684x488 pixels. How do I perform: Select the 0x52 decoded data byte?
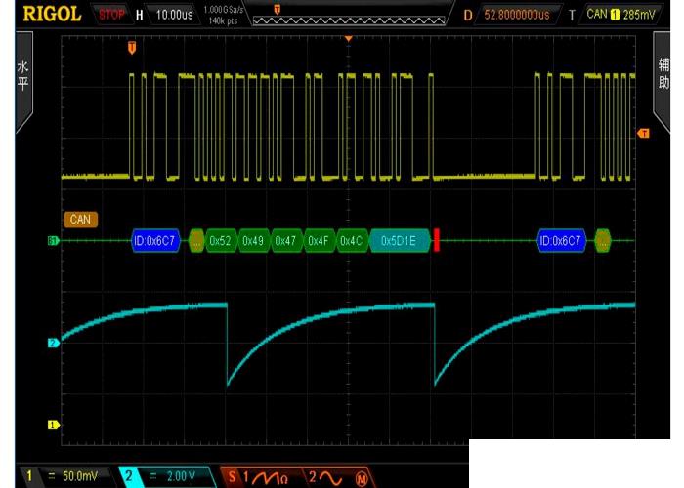[x=221, y=240]
